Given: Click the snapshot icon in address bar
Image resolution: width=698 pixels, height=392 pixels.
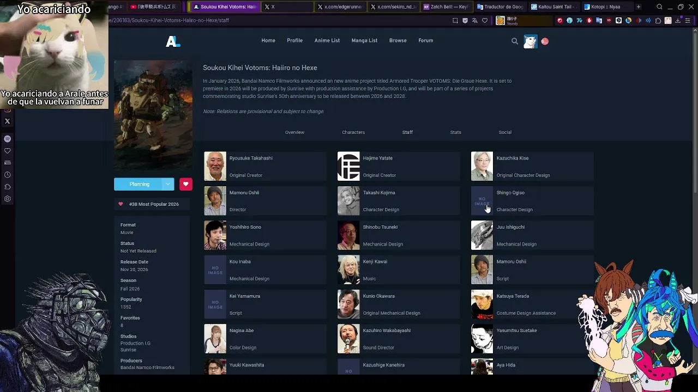Looking at the screenshot, I should point(455,21).
